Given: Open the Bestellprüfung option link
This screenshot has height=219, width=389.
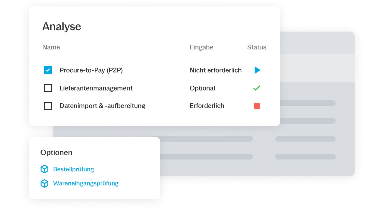Looking at the screenshot, I should click(73, 169).
